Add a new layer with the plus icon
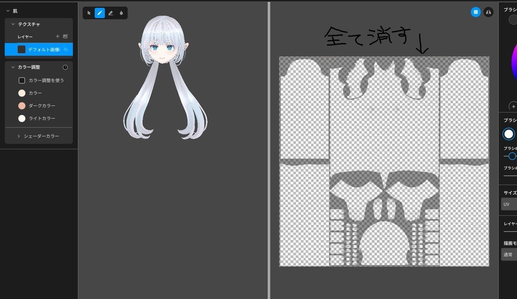This screenshot has width=517, height=299. [x=56, y=37]
